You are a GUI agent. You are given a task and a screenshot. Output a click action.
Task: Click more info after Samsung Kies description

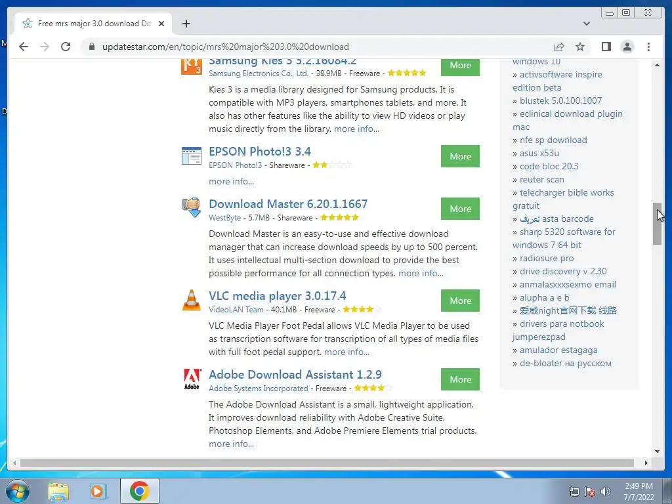point(356,129)
